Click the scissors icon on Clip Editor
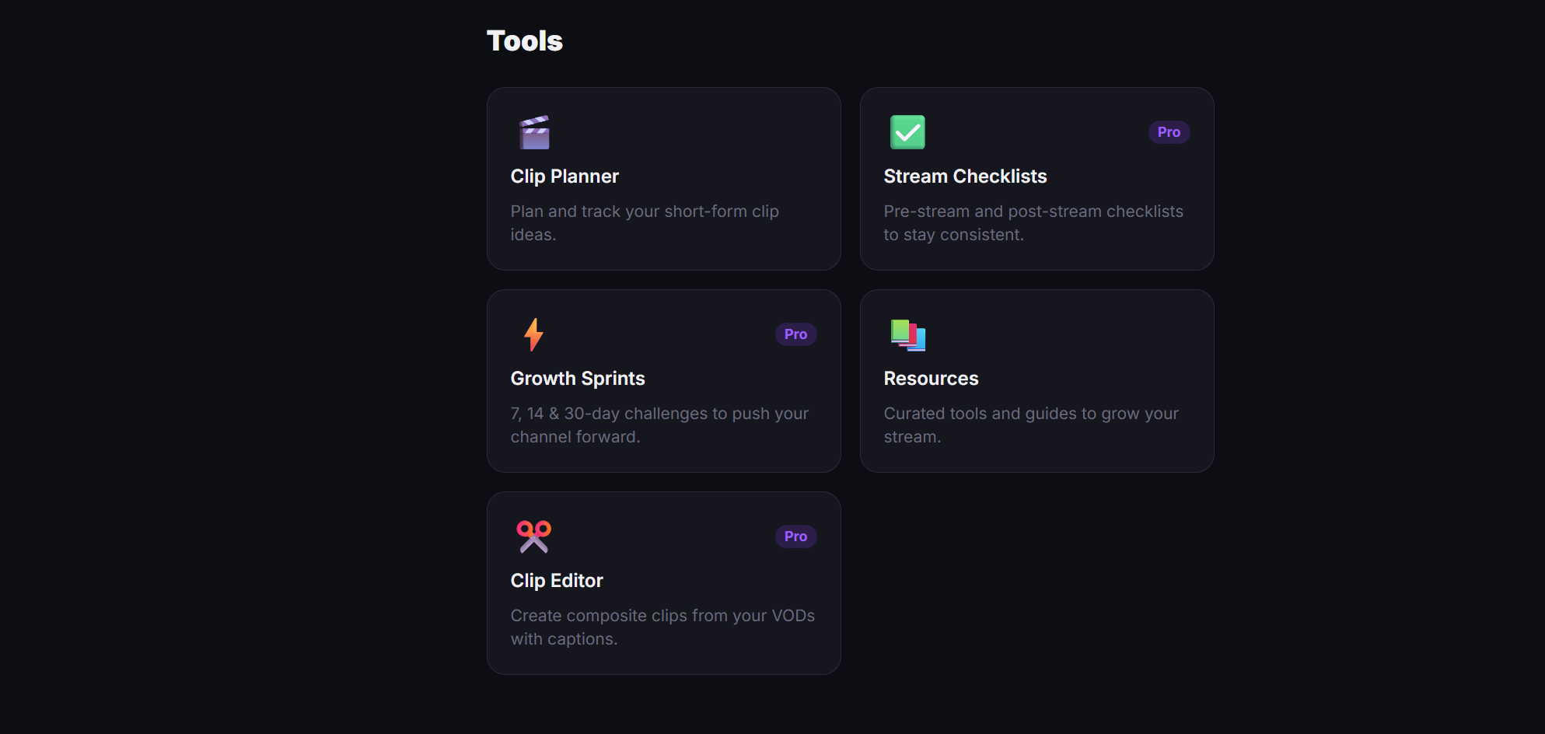This screenshot has height=734, width=1545. (534, 537)
